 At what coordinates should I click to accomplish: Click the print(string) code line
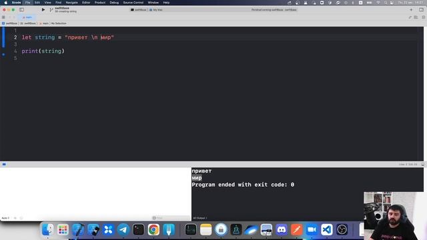(43, 51)
